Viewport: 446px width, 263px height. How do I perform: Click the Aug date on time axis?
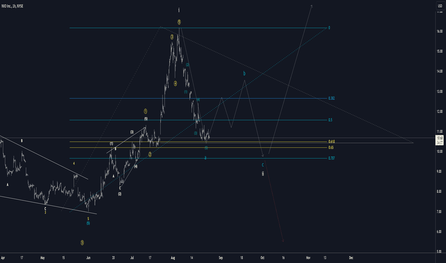(173, 258)
